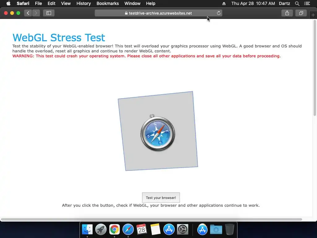This screenshot has width=317, height=238.
Task: Reload the page with the refresh icon
Action: [219, 13]
